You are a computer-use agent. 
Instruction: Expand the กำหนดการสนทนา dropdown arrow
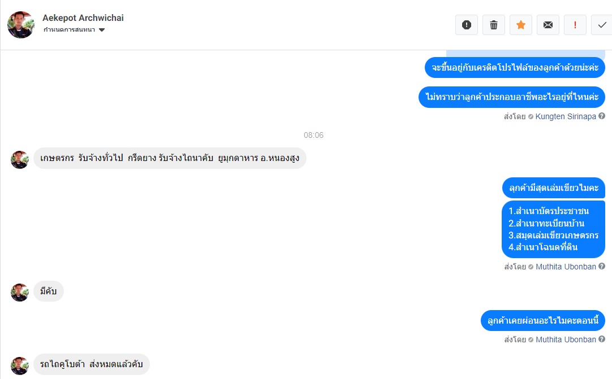(102, 30)
